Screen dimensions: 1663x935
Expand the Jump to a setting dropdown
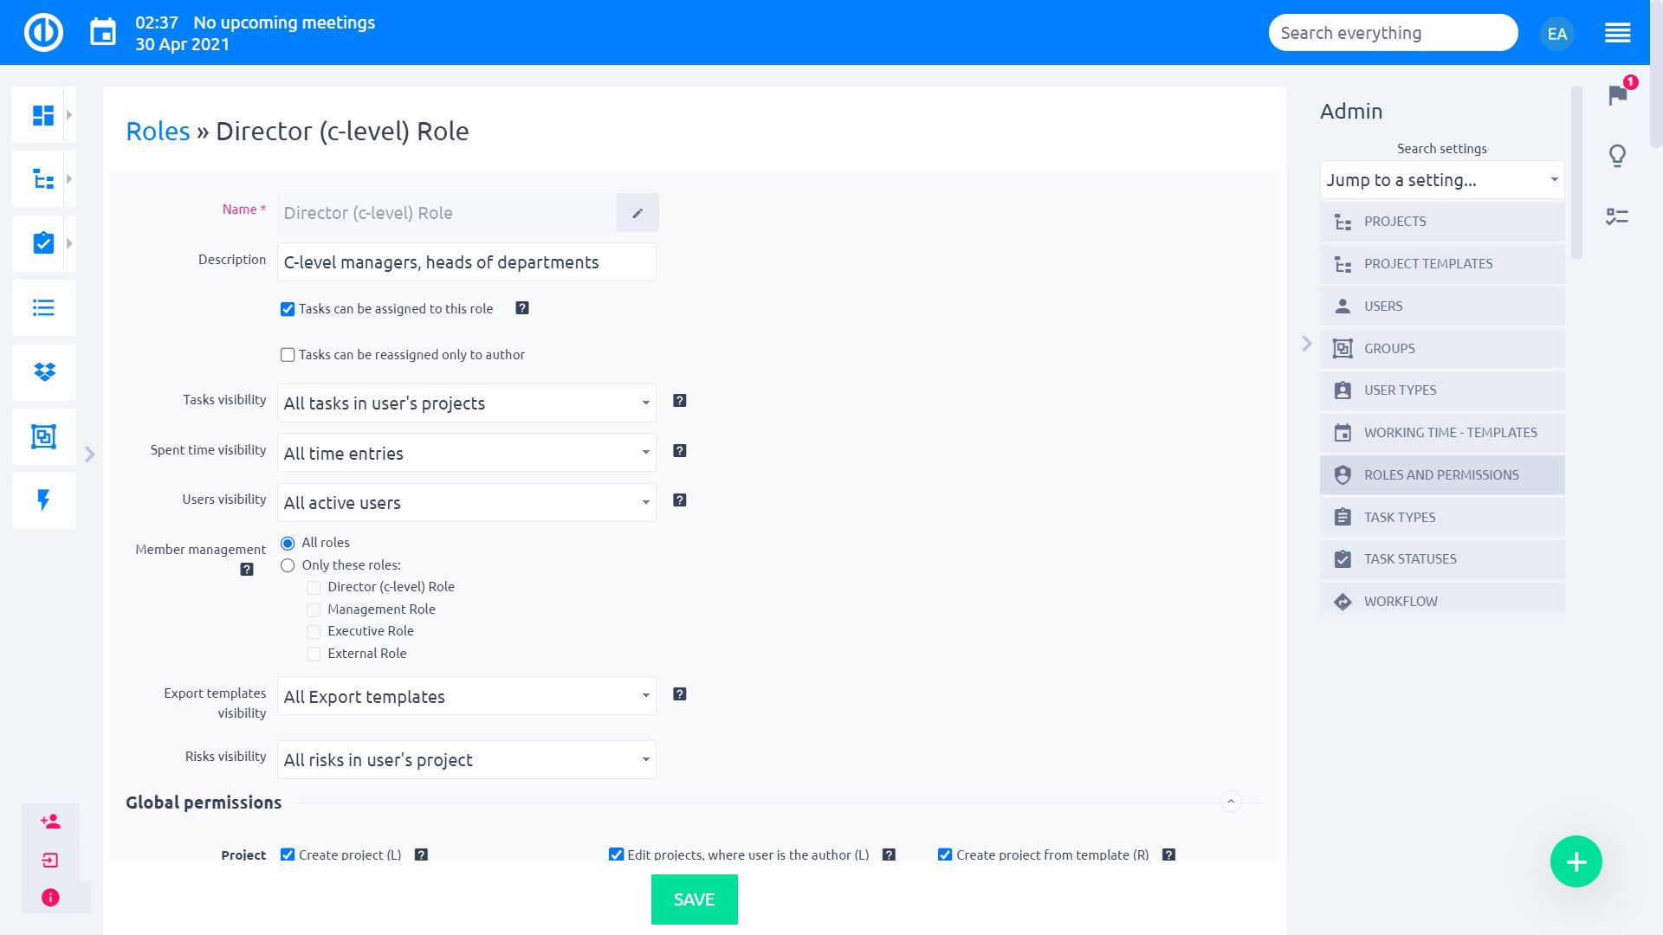[1441, 180]
